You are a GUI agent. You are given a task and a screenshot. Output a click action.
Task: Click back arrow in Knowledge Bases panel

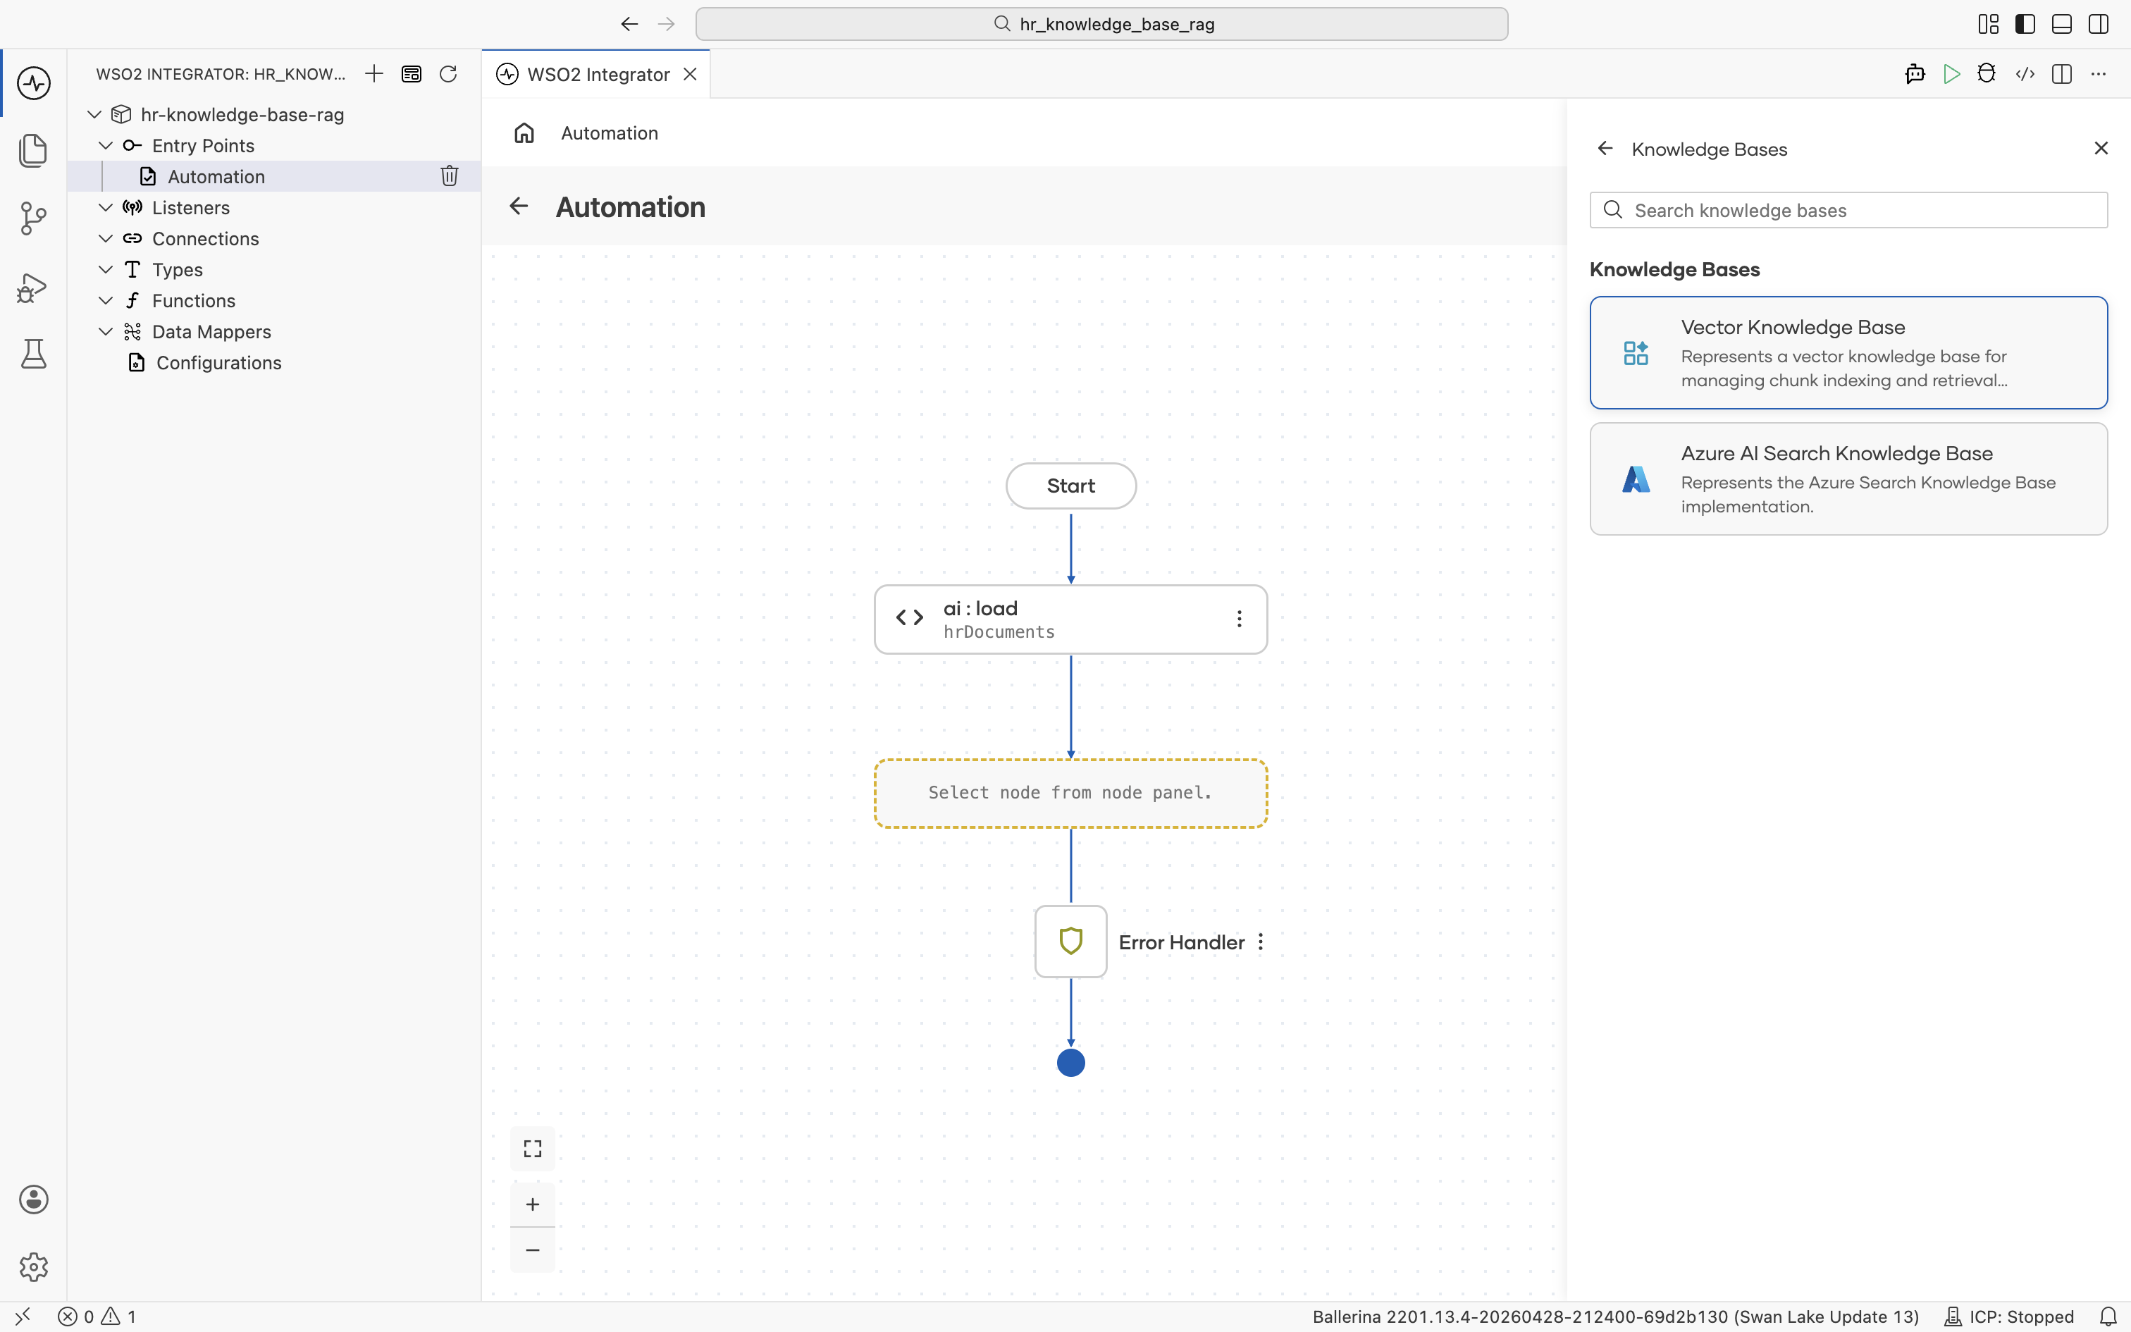click(x=1605, y=149)
